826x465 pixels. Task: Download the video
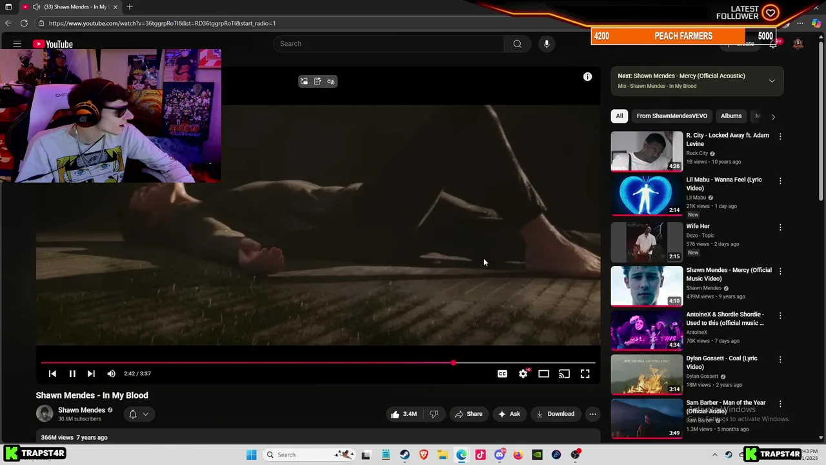555,414
